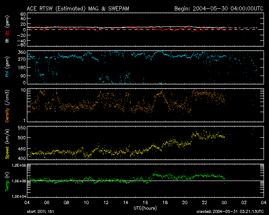Viewport: 269px width, 215px height.
Task: Select the '(K)' temperature unit text
Action: pos(7,176)
